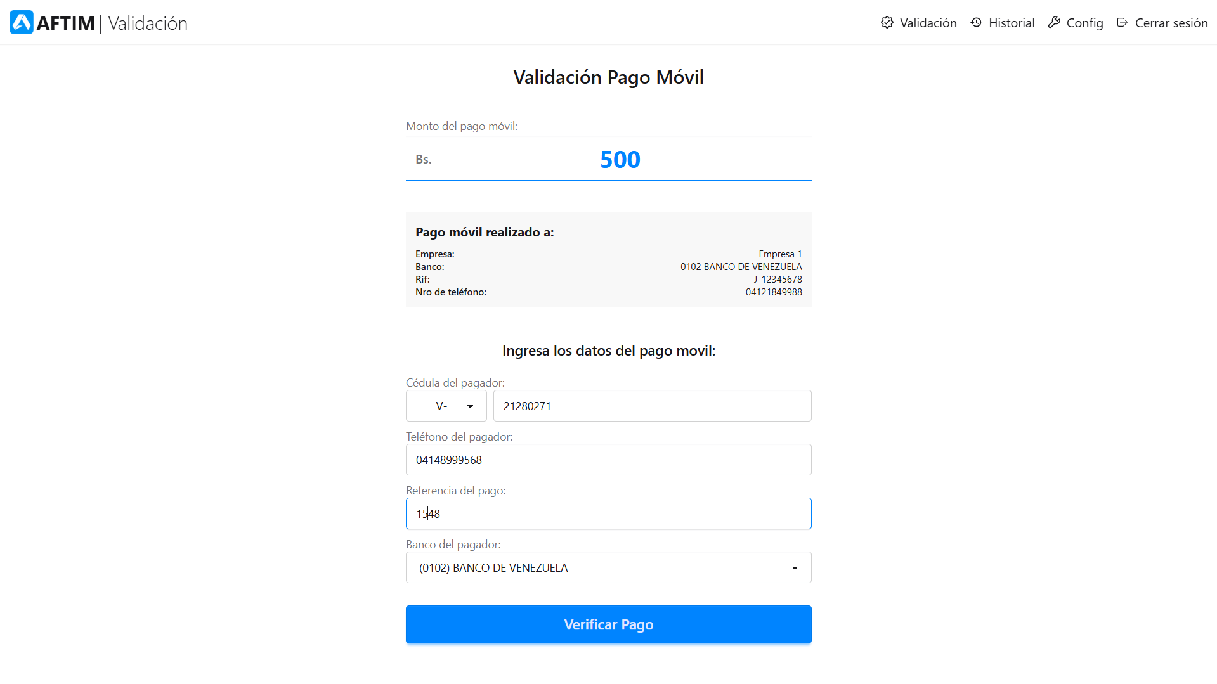Click the Referencia del pago field
The width and height of the screenshot is (1217, 684).
tap(608, 513)
